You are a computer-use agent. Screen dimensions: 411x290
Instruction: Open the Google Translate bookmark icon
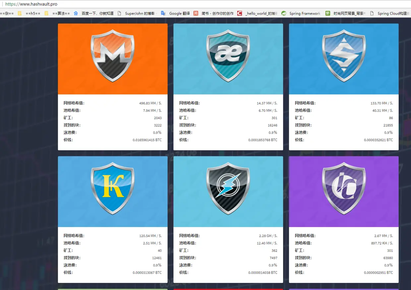tap(163, 13)
